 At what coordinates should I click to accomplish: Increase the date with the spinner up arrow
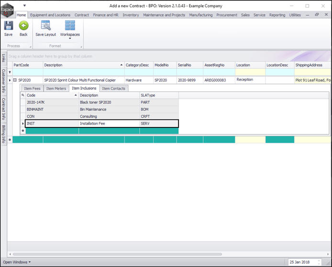click(319, 261)
